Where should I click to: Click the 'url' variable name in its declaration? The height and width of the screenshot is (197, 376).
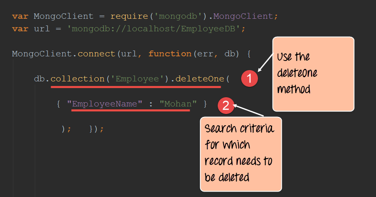[x=41, y=29]
